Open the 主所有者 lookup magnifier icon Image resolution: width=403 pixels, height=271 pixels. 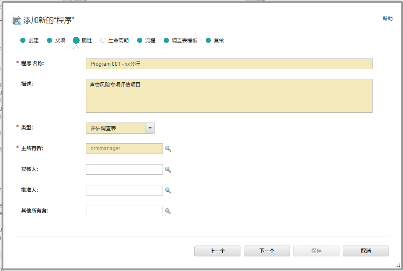point(168,148)
